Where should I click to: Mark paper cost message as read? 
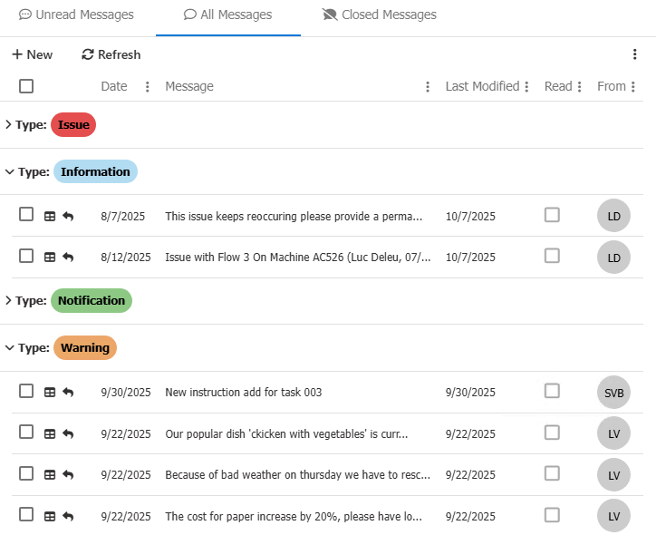(552, 515)
